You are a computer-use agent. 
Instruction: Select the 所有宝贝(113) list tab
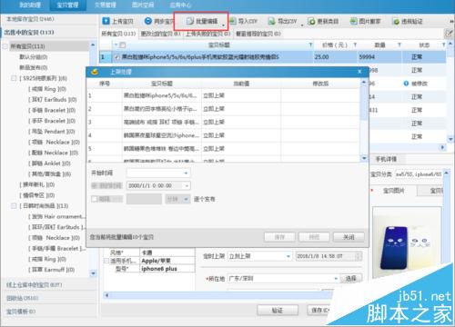[118, 34]
